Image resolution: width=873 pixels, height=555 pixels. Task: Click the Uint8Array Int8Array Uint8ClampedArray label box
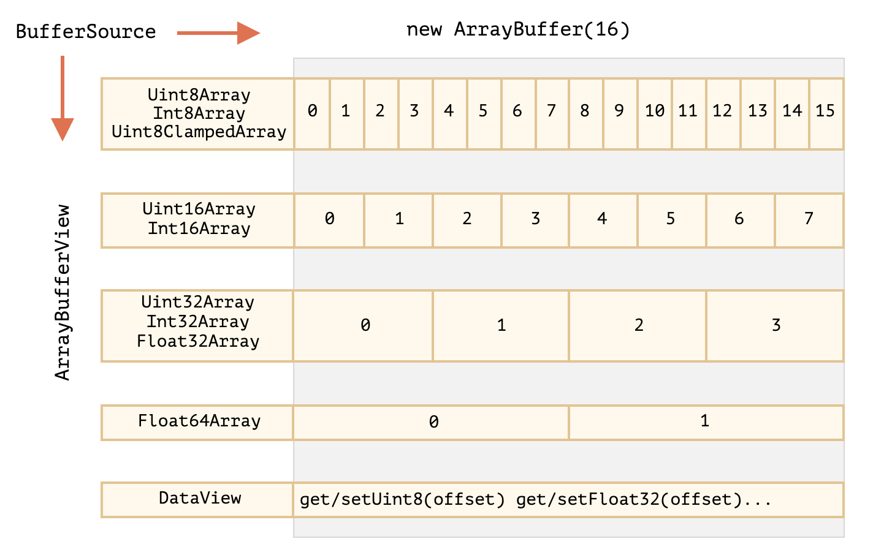[x=198, y=113]
